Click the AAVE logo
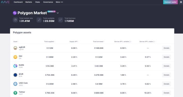This screenshot has height=97, width=183. 5,2
